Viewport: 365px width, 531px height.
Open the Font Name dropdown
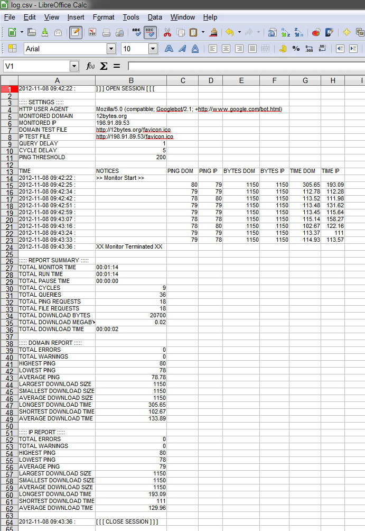click(x=111, y=49)
